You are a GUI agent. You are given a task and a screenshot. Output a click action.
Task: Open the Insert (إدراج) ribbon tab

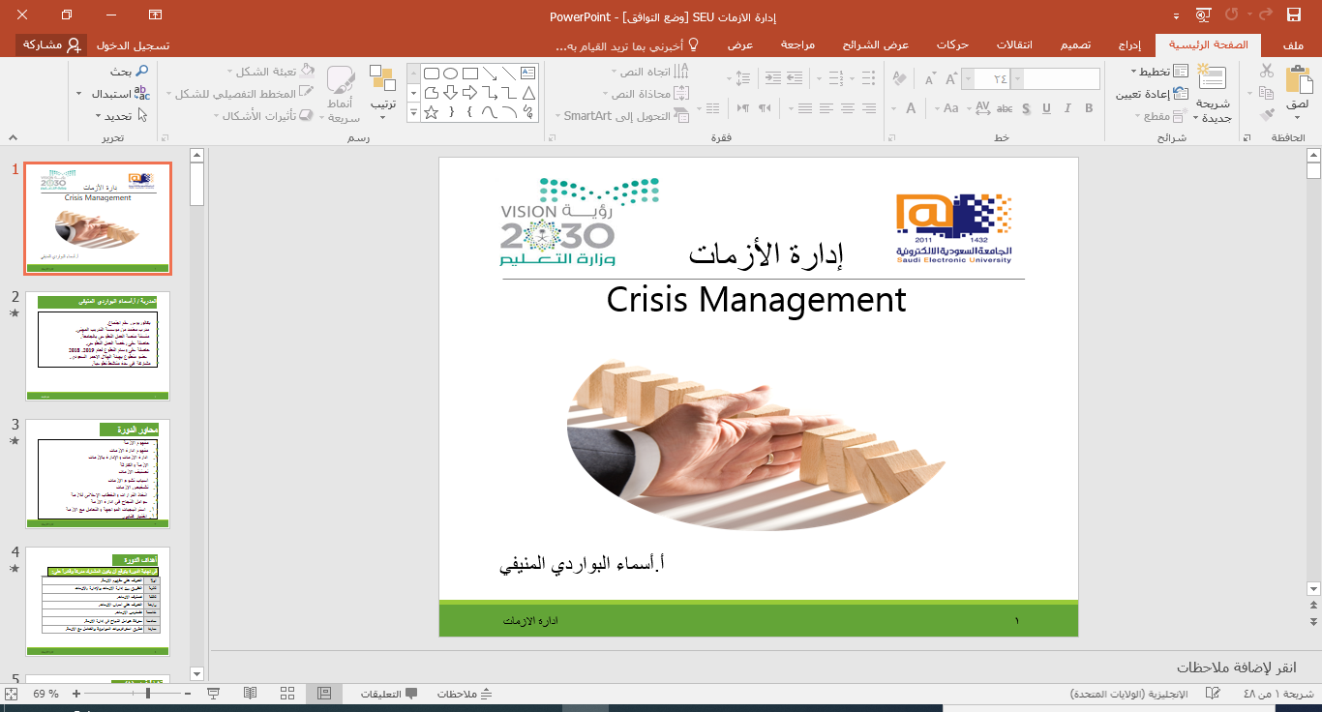pyautogui.click(x=1129, y=45)
